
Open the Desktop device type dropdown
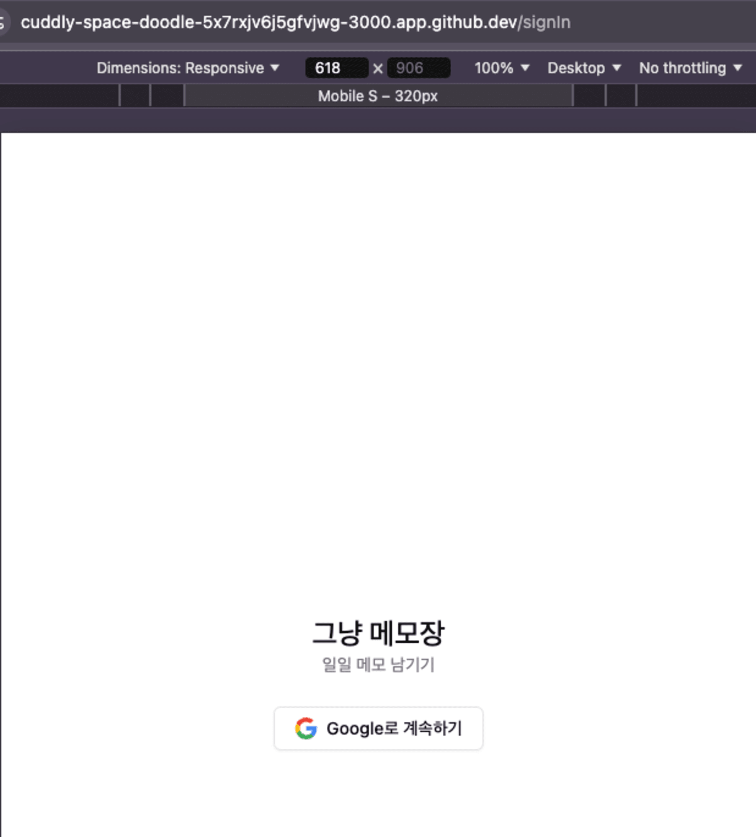point(584,68)
